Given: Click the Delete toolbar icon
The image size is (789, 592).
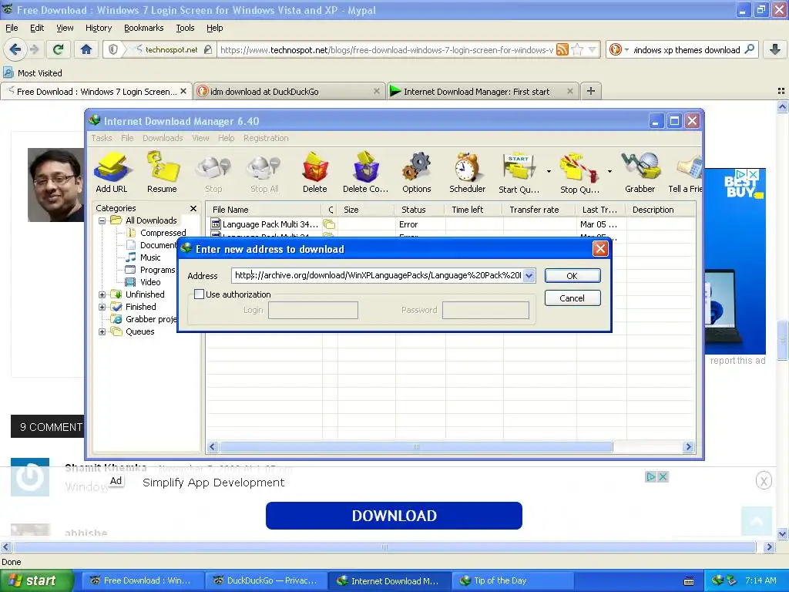Looking at the screenshot, I should tap(315, 173).
